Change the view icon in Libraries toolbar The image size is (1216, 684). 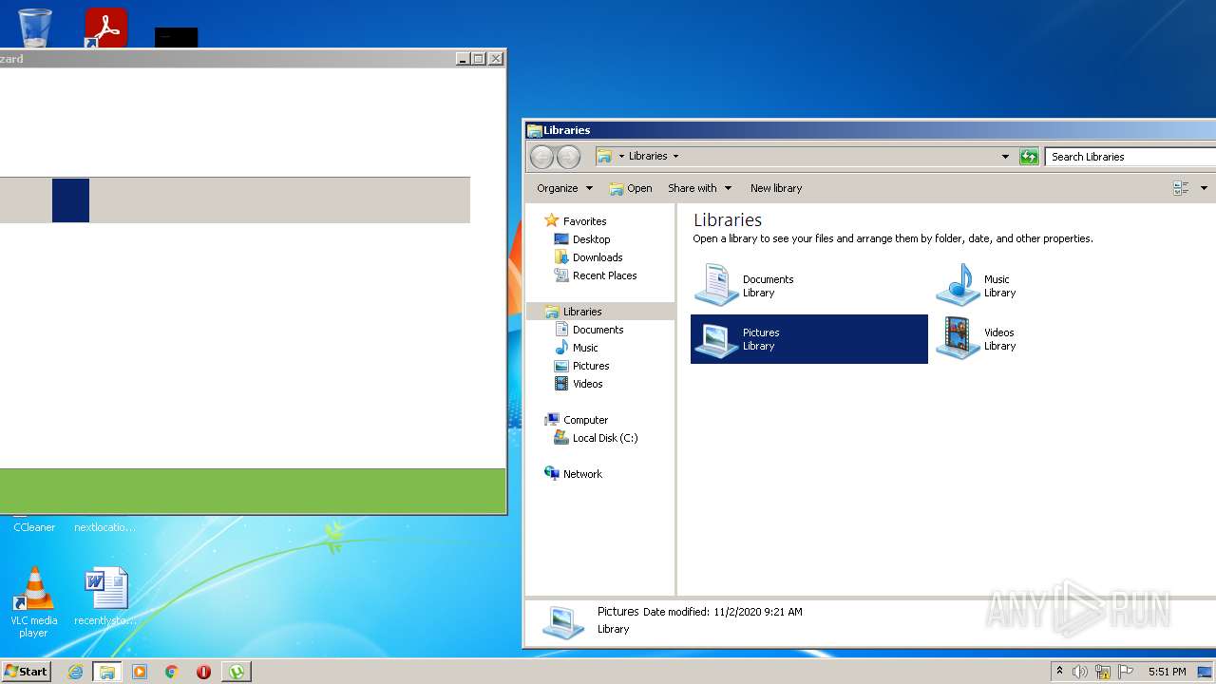point(1181,188)
